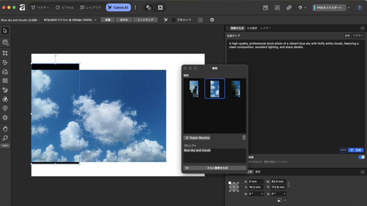This screenshot has width=367, height=206.
Task: Select the 画像 generation type option
Action: pos(347,35)
